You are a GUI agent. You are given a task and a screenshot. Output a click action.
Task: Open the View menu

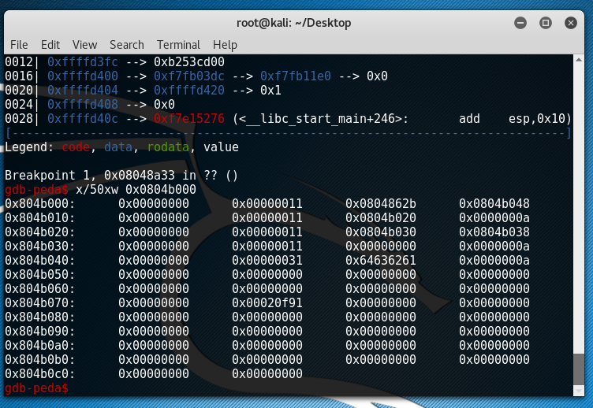(x=84, y=45)
